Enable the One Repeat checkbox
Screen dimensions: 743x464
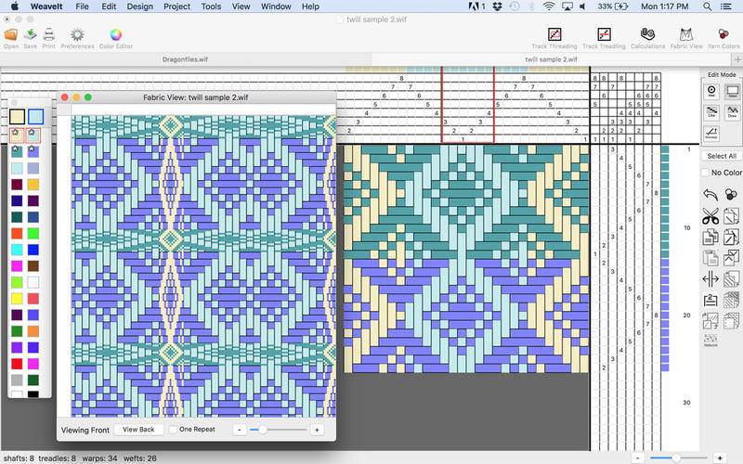click(173, 430)
